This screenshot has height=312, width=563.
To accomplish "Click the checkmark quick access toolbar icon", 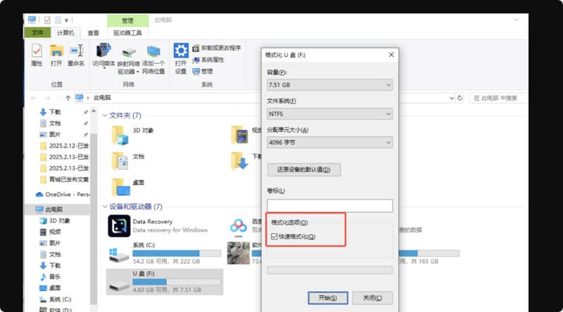I will point(47,20).
